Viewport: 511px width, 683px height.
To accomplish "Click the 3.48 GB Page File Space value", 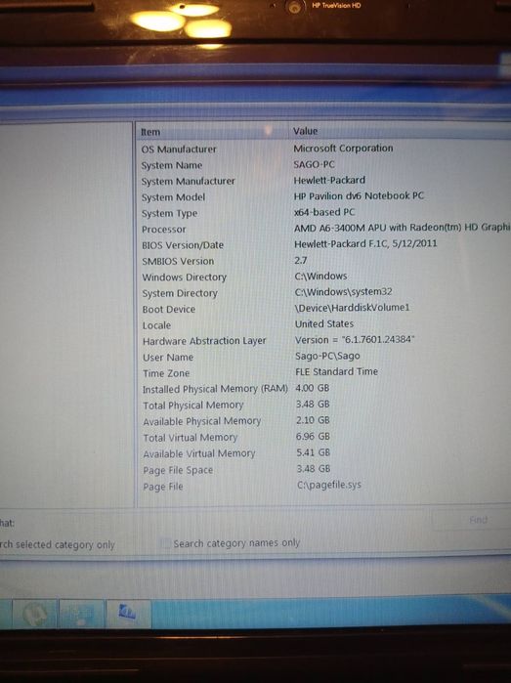I will click(x=314, y=469).
